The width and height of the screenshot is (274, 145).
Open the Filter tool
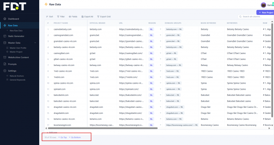coord(61,17)
